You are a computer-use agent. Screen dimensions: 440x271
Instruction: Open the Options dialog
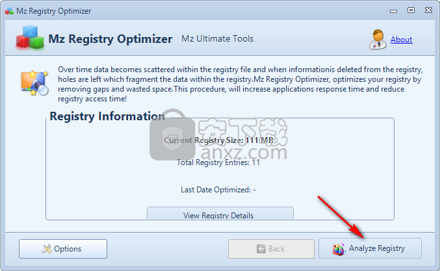click(63, 249)
